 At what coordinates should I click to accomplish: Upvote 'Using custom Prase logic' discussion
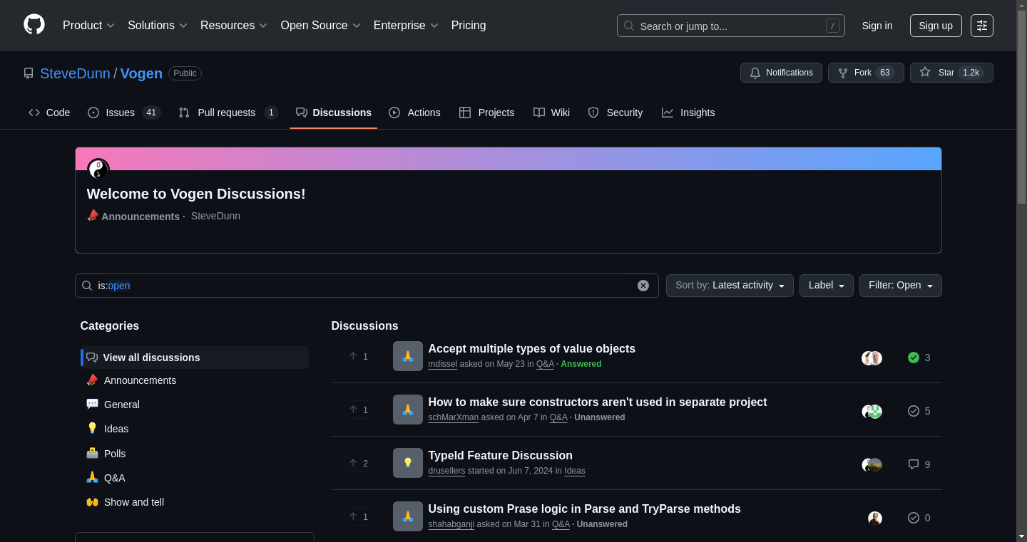click(x=359, y=517)
